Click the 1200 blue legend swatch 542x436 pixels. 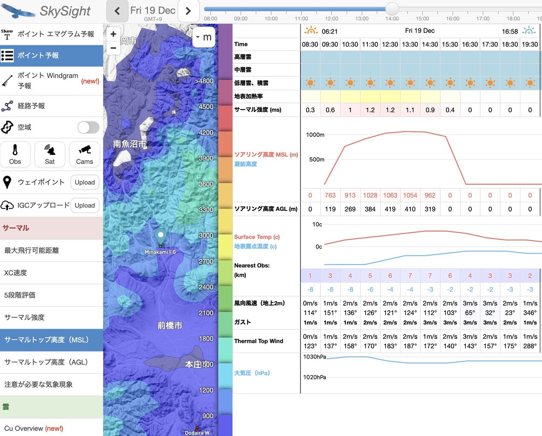[x=225, y=402]
